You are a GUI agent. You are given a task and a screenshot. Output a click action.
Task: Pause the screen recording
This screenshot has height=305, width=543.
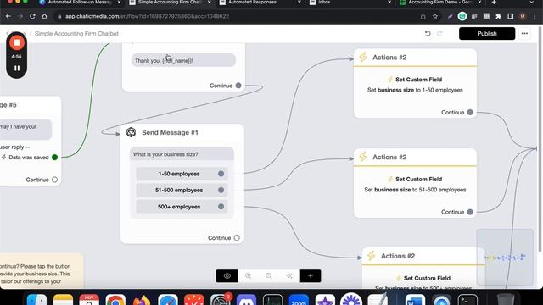pos(17,68)
